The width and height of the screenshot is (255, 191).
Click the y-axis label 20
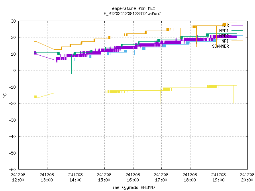pos(13,37)
